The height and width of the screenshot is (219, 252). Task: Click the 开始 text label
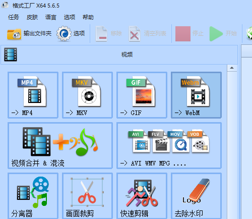231,33
